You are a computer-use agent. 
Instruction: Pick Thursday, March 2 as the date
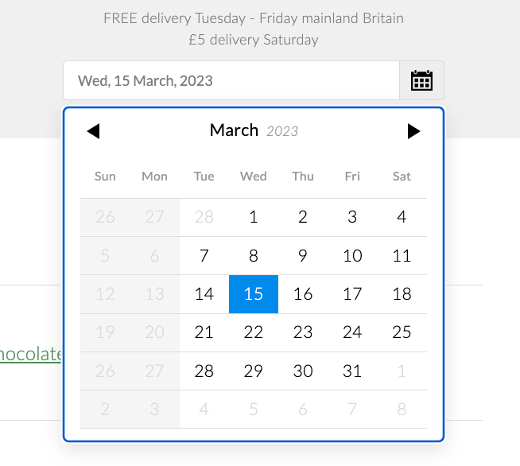click(303, 217)
